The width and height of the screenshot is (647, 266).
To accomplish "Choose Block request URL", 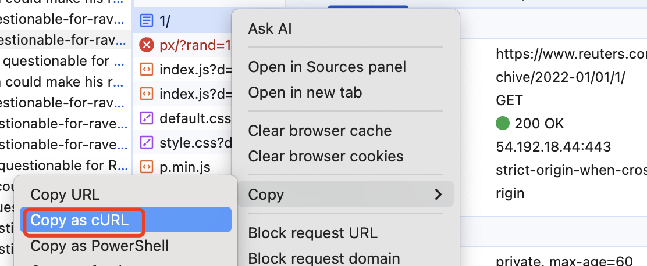I will pos(313,233).
